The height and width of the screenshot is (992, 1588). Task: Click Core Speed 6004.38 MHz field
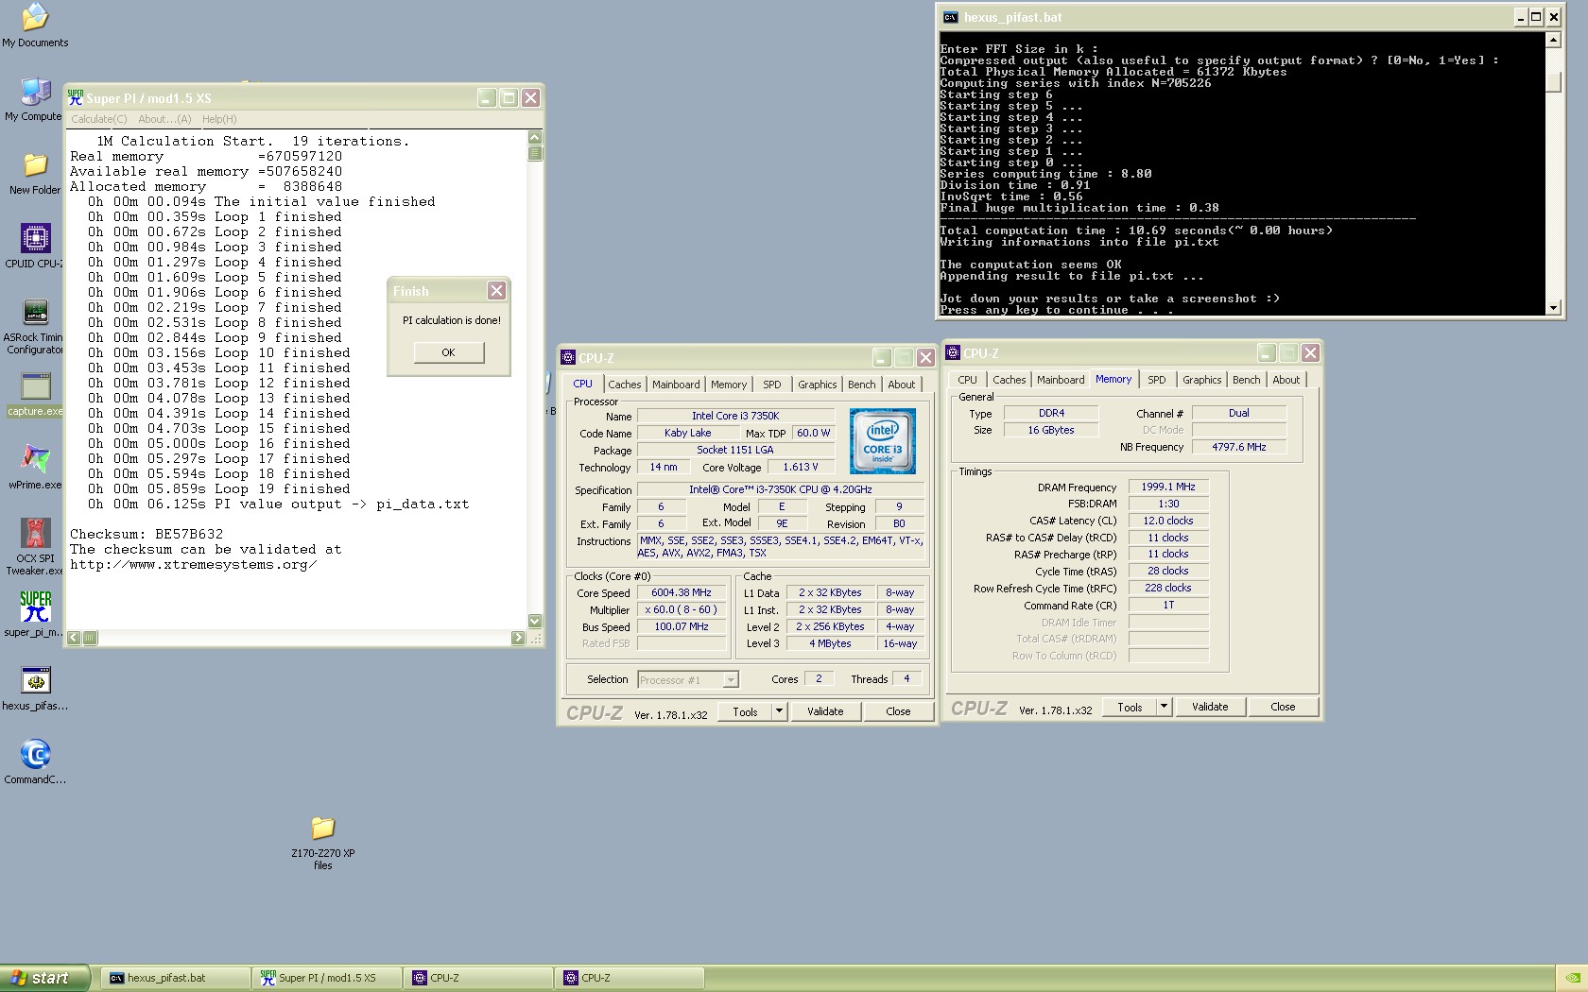point(682,593)
